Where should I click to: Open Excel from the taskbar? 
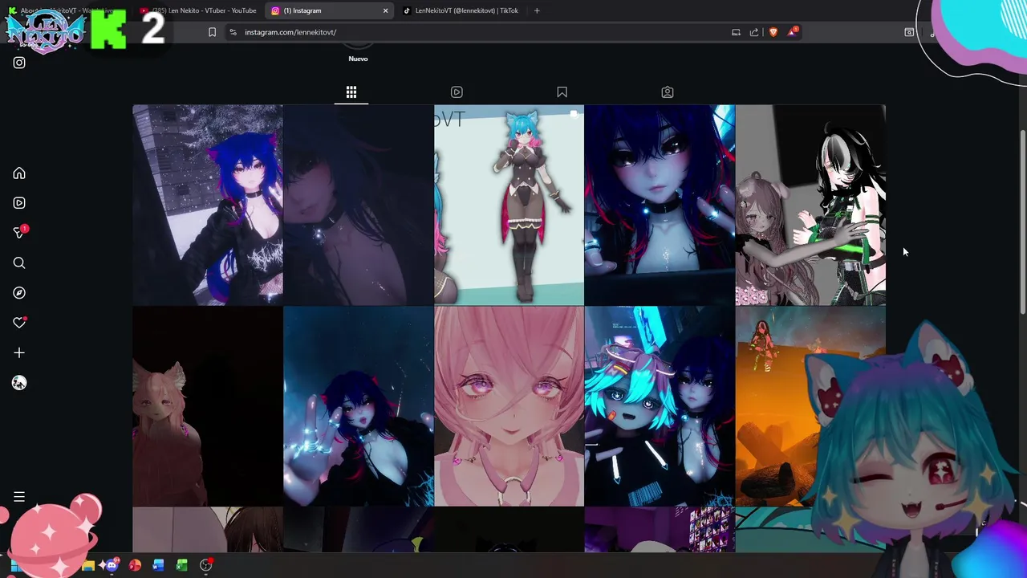coord(182,566)
